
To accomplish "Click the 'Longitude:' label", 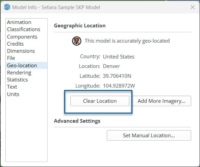I will pyautogui.click(x=88, y=86).
